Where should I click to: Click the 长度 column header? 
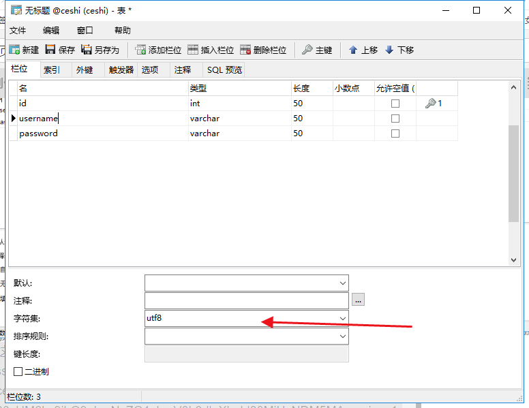point(312,89)
